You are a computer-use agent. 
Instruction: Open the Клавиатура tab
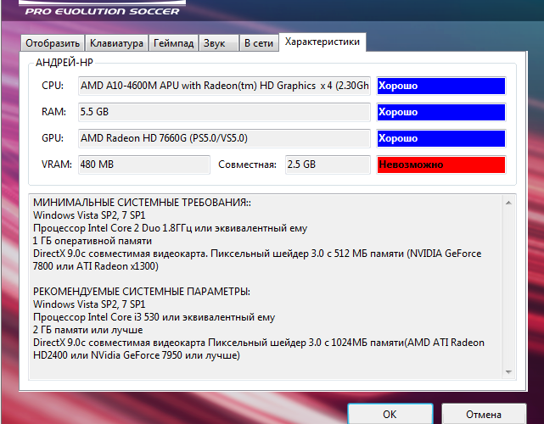pyautogui.click(x=116, y=43)
